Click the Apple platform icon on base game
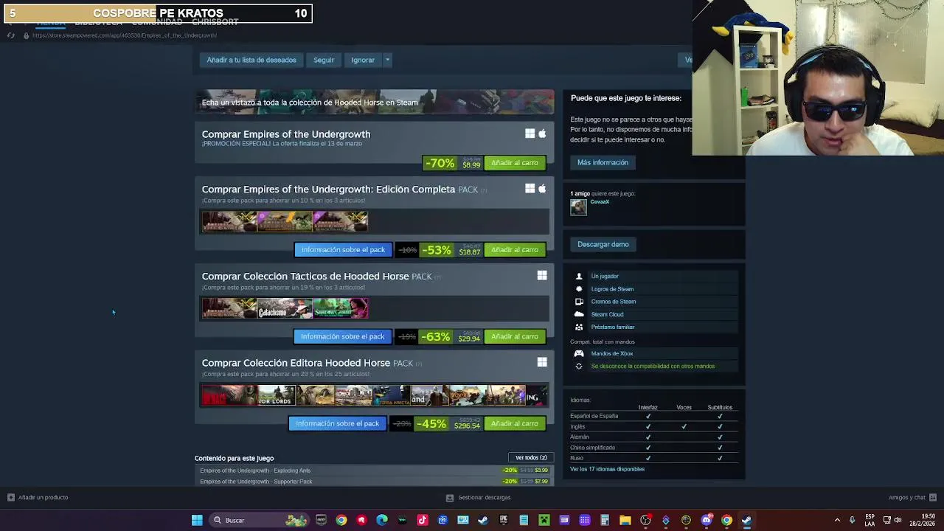 542,133
